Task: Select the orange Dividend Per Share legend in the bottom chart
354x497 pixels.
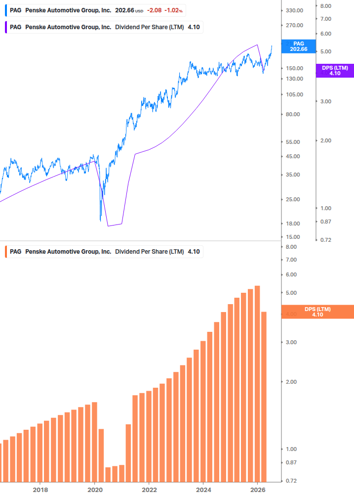Action: pyautogui.click(x=104, y=252)
